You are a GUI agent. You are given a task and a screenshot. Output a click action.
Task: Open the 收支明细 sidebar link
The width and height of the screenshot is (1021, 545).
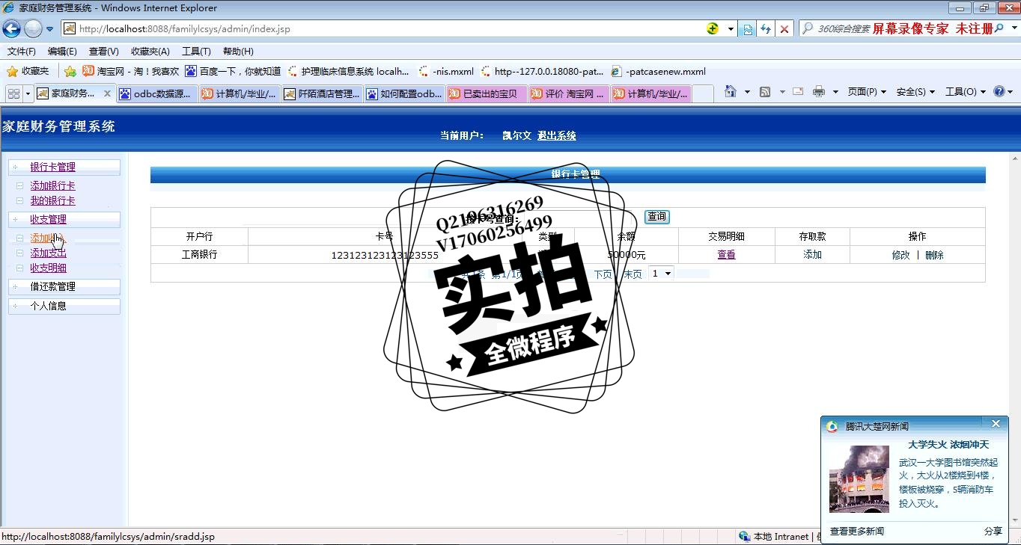48,268
